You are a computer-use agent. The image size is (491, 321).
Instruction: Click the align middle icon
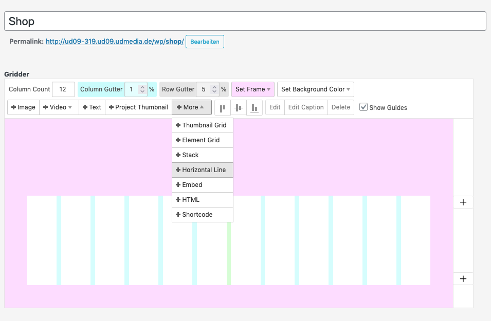point(238,108)
